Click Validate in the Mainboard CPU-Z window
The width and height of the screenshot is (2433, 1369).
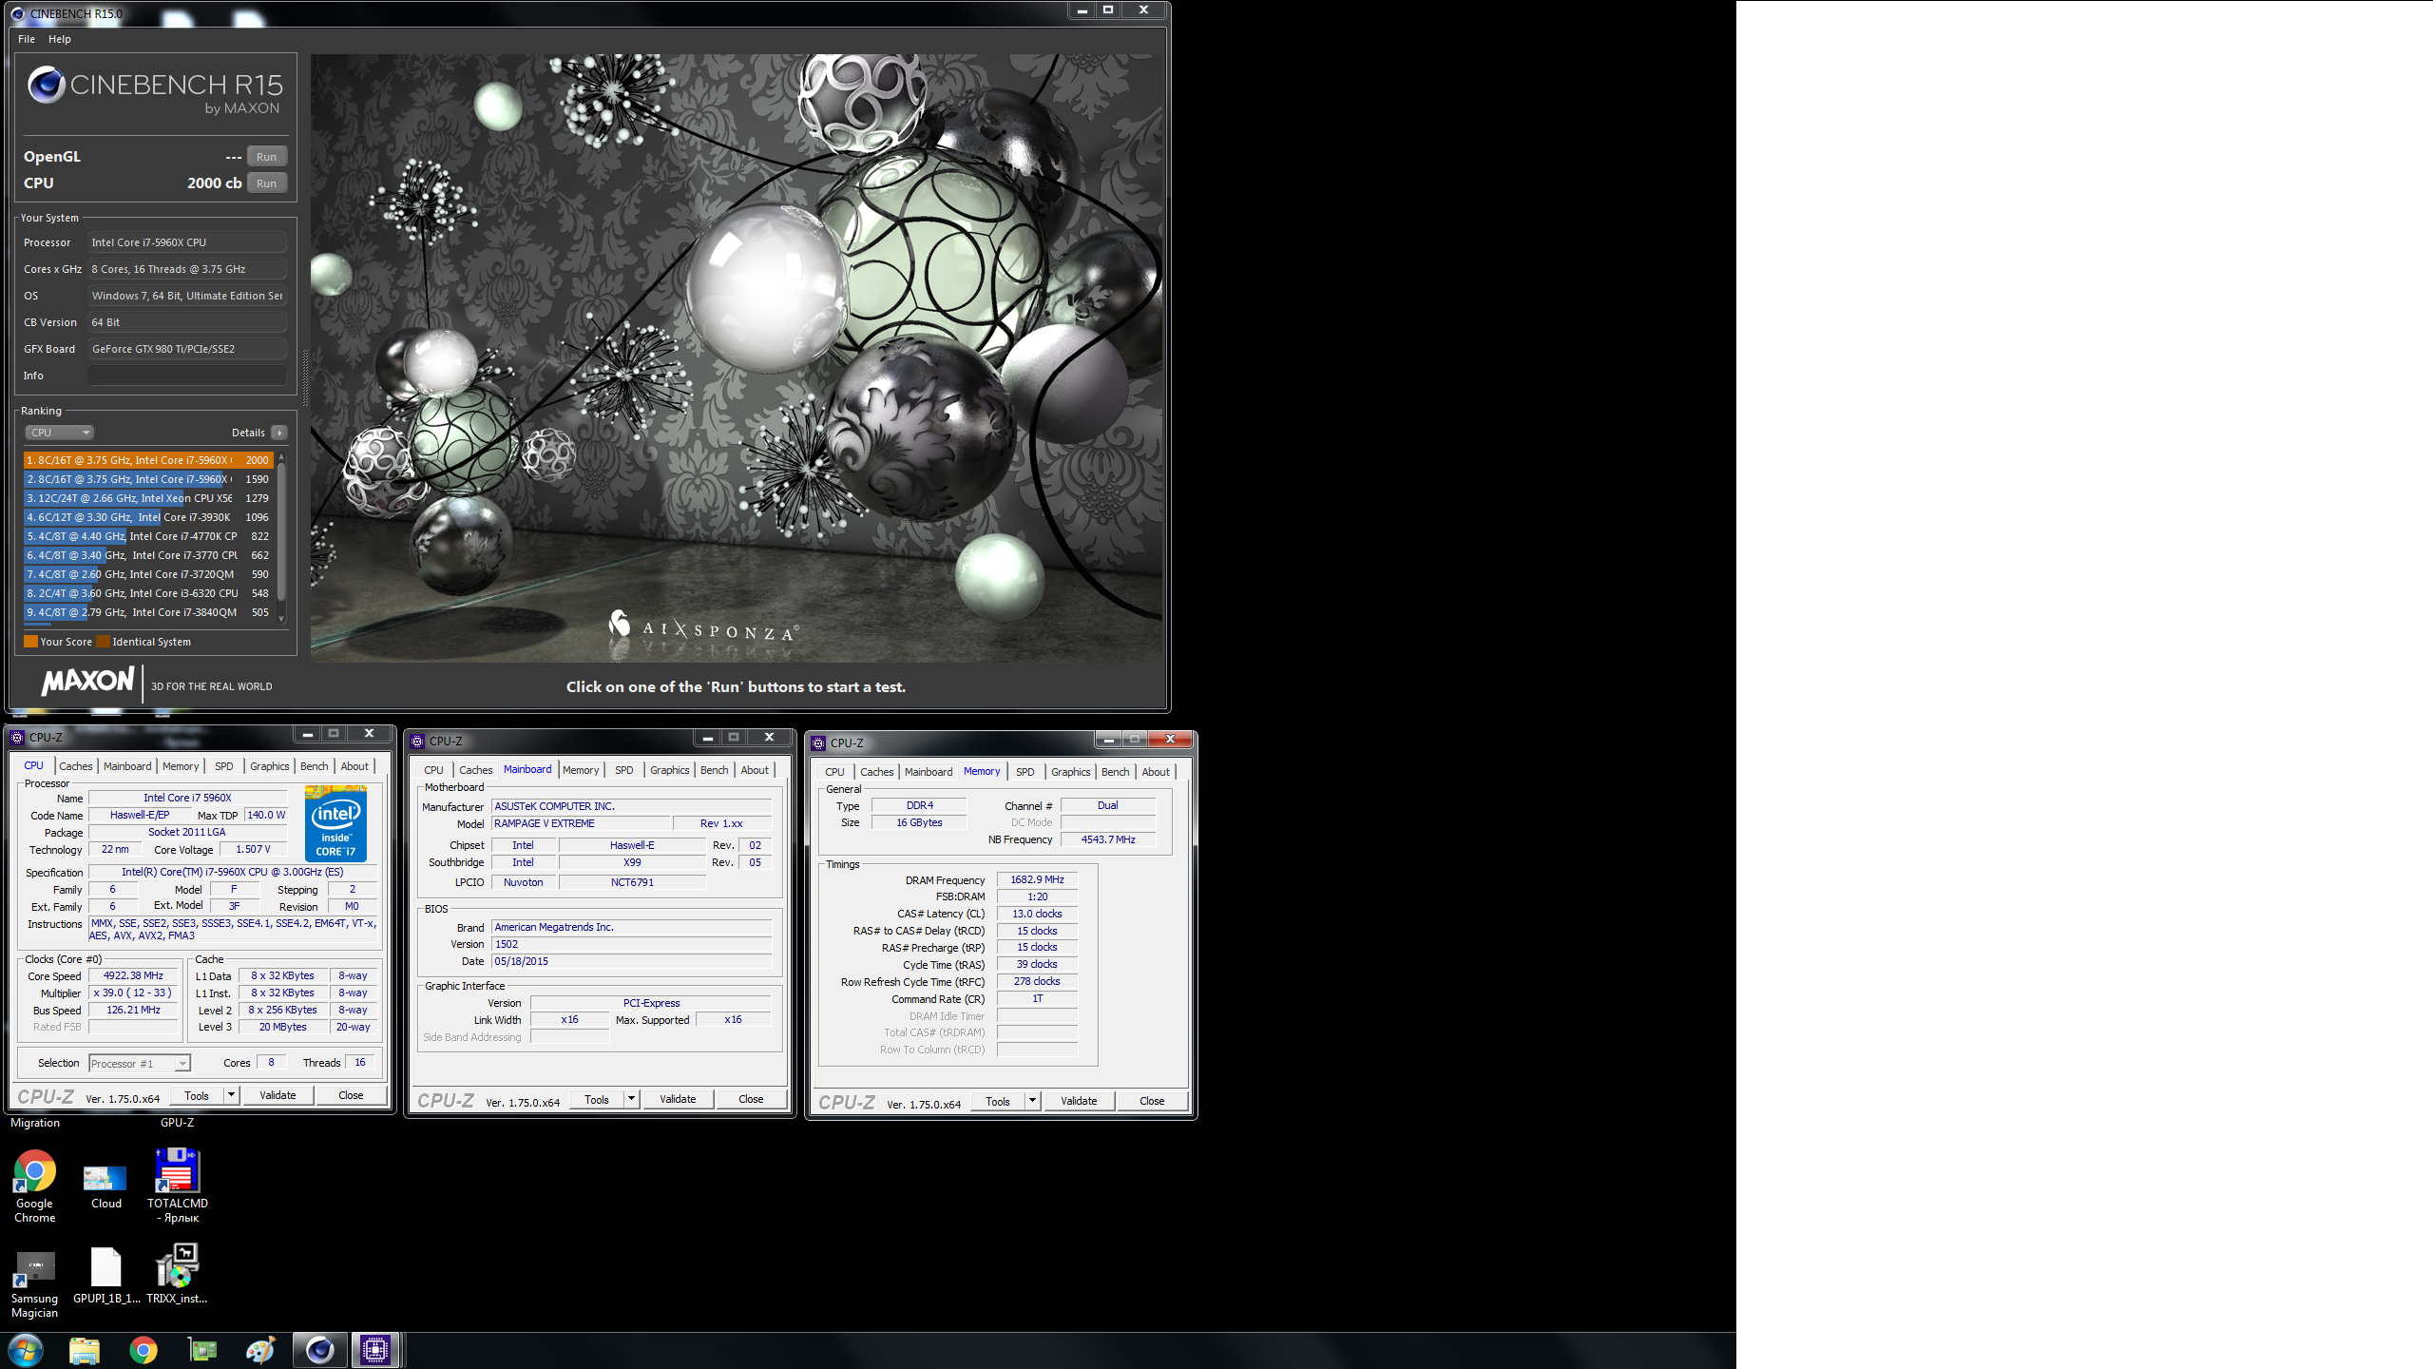pos(678,1099)
